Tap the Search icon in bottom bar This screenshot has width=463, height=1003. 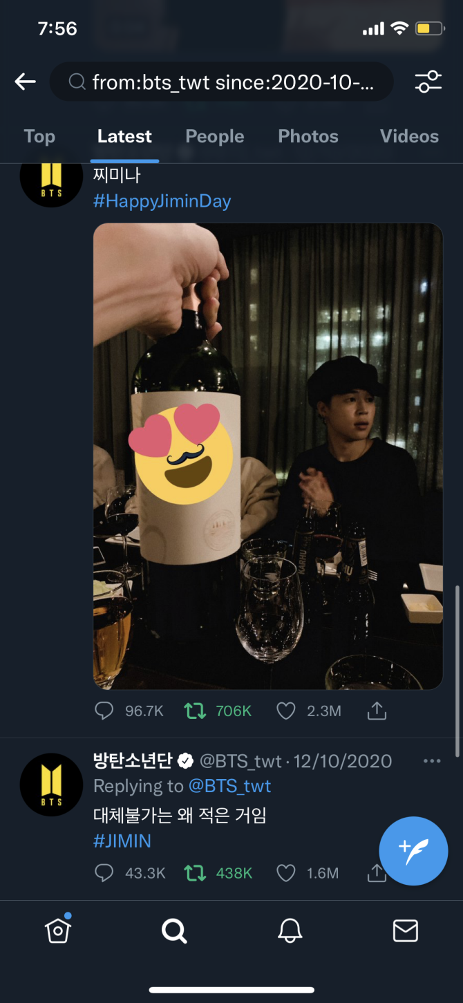(x=174, y=931)
